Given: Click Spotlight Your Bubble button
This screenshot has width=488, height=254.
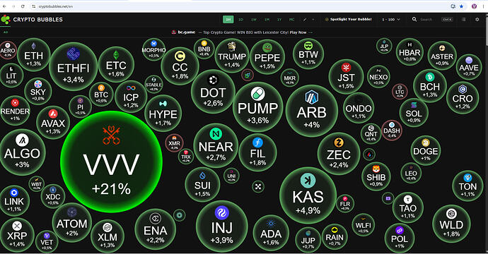Looking at the screenshot, I should click(348, 19).
